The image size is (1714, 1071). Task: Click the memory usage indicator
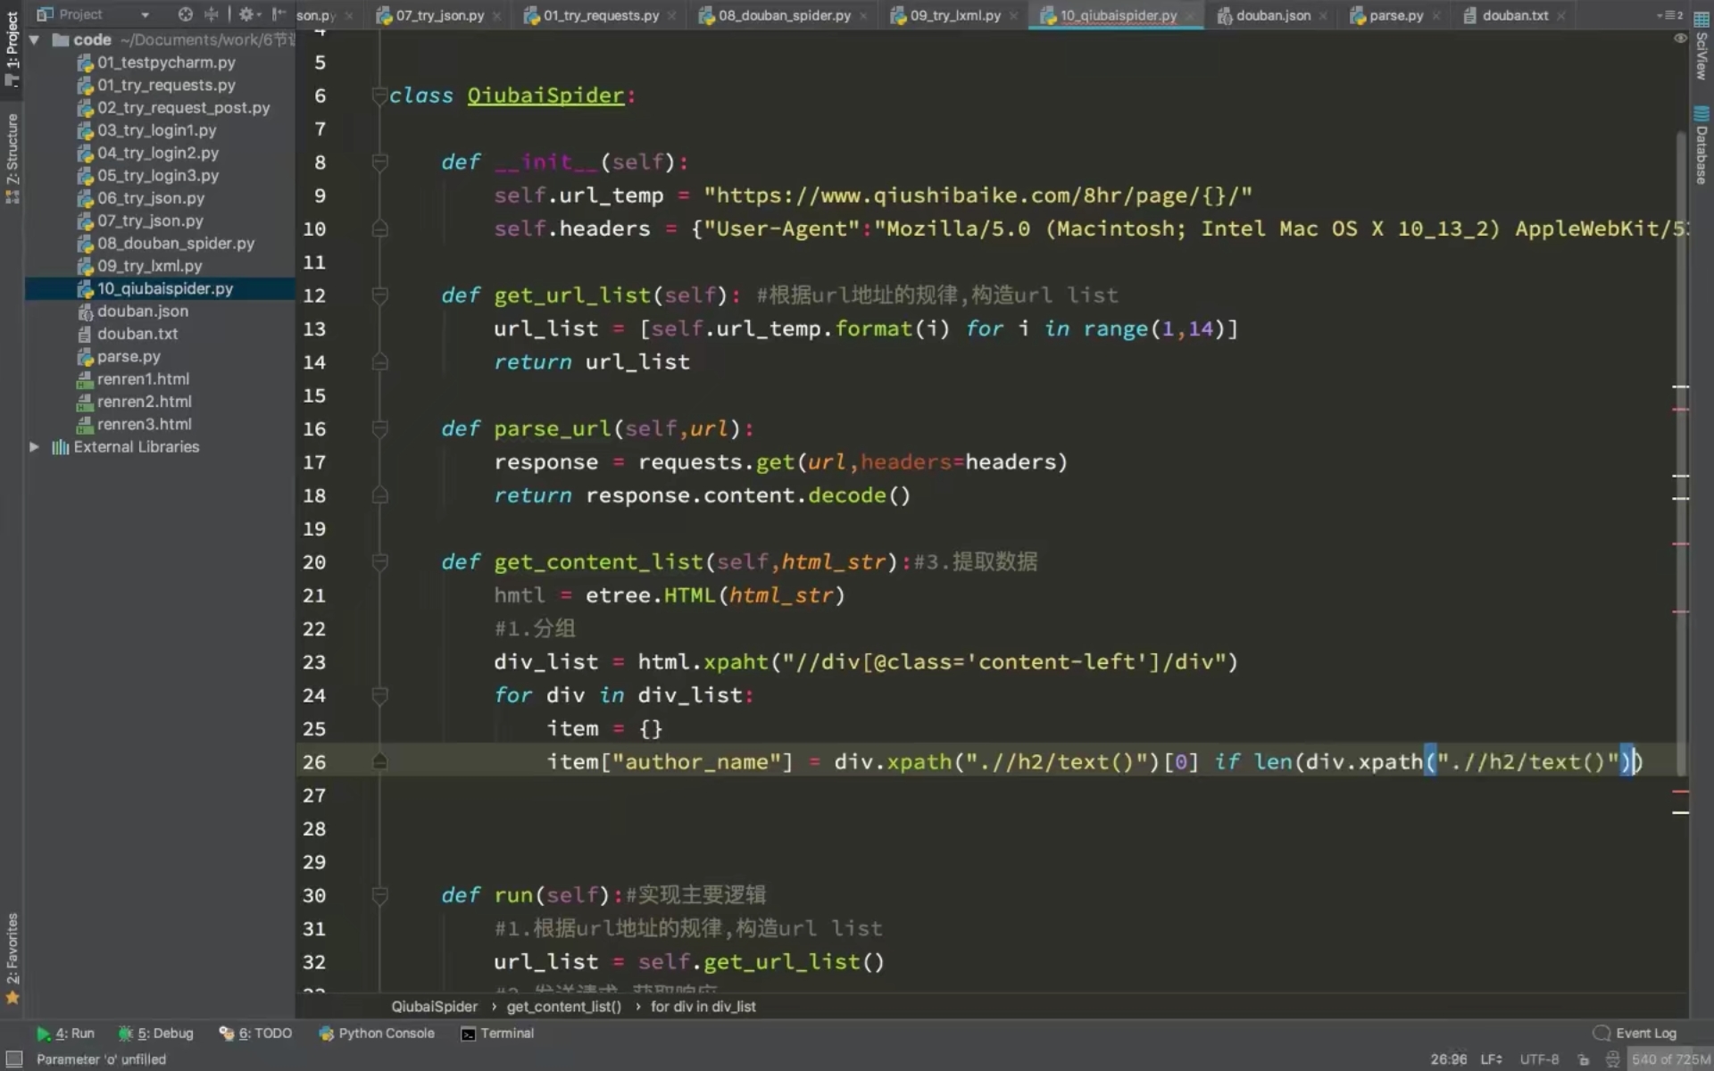[1669, 1059]
